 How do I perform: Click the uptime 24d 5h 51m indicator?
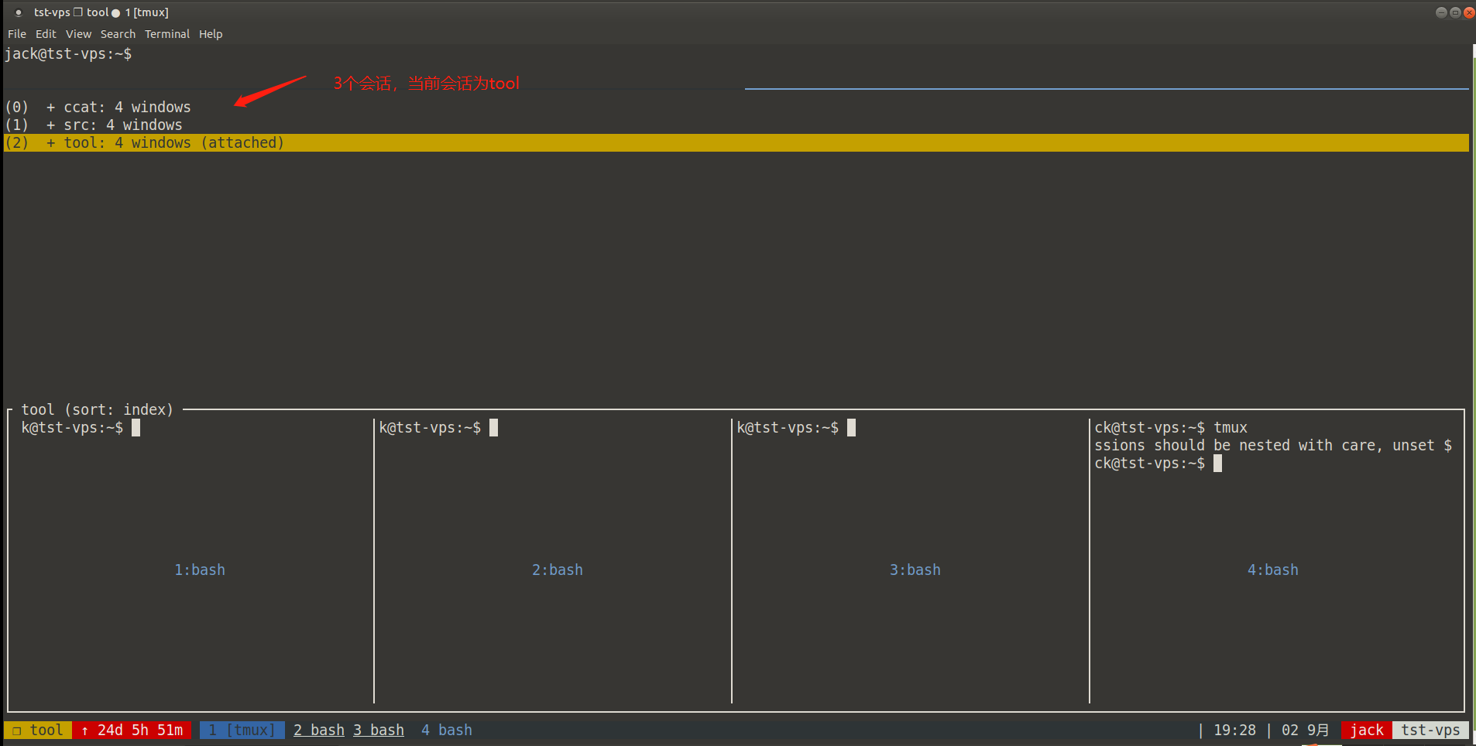click(x=132, y=730)
